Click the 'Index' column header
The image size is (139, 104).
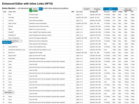tap(5, 12)
